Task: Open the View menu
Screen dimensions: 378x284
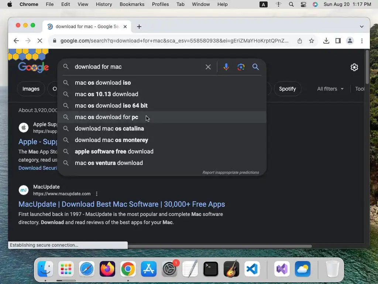Action: click(83, 4)
